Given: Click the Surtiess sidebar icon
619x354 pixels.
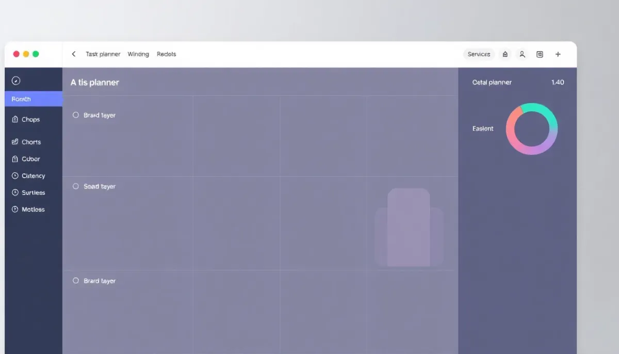Looking at the screenshot, I should click(15, 192).
